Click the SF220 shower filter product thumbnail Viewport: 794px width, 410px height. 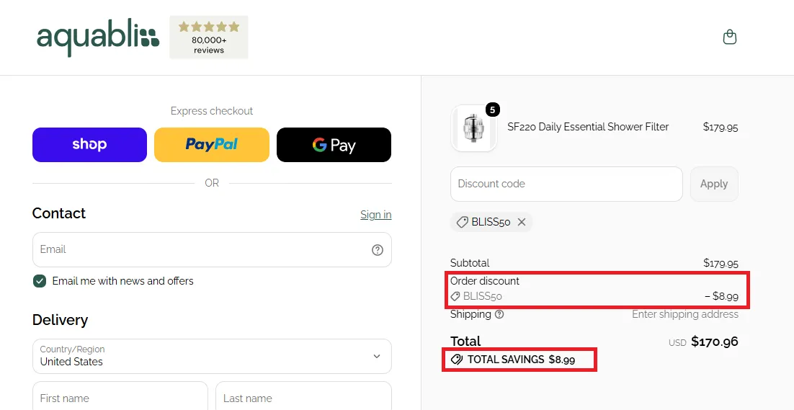click(x=473, y=128)
